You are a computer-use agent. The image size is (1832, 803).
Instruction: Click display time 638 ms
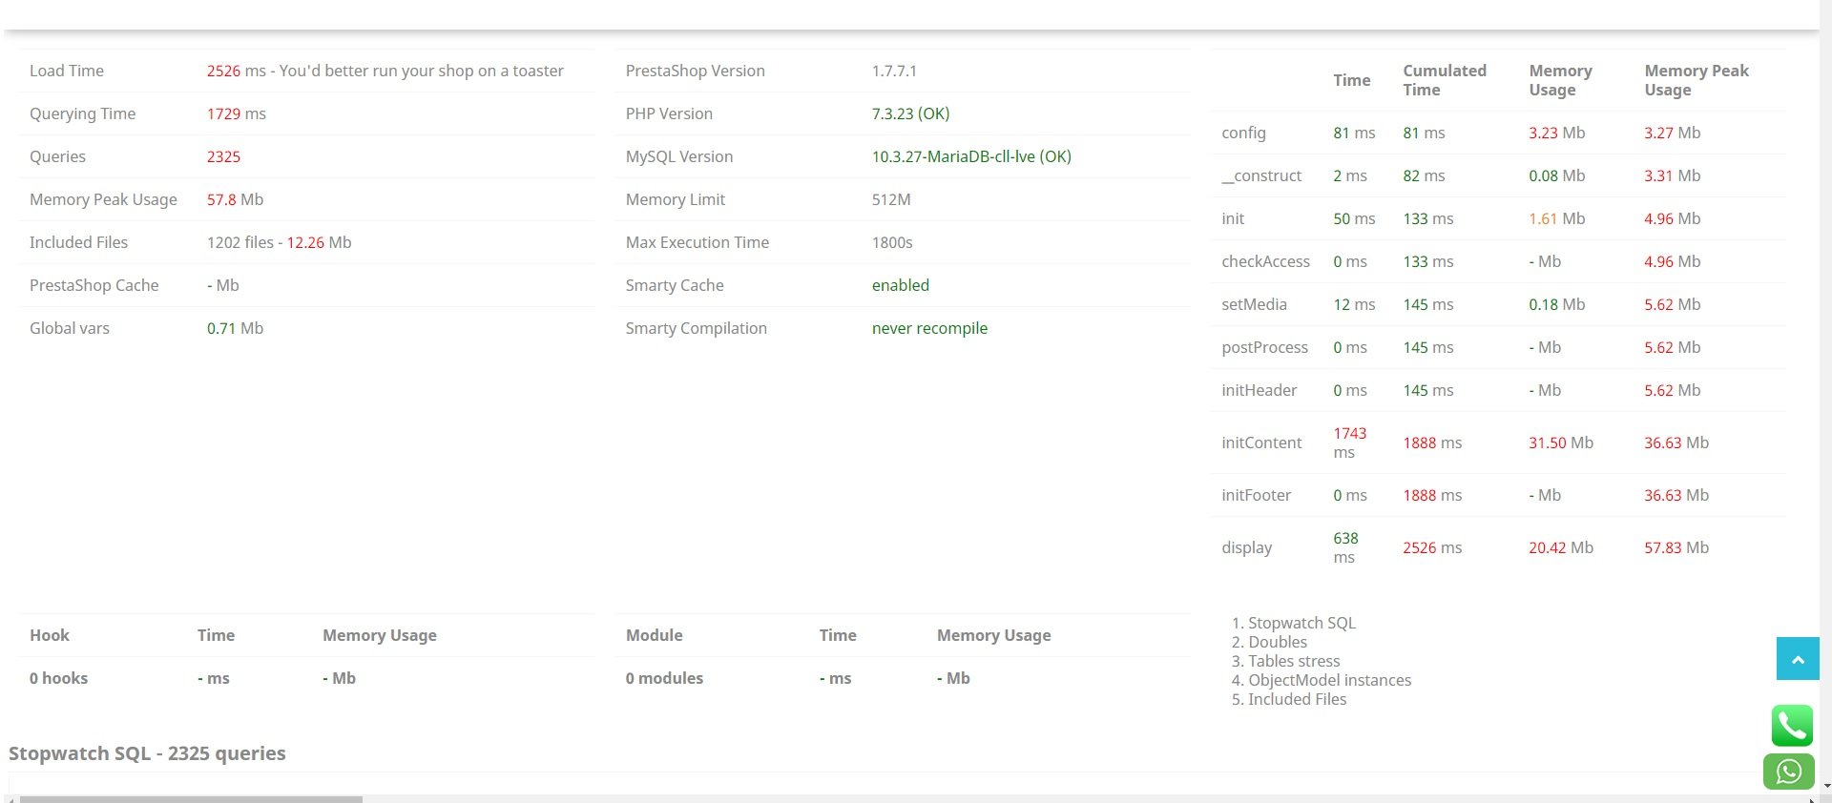(1345, 547)
